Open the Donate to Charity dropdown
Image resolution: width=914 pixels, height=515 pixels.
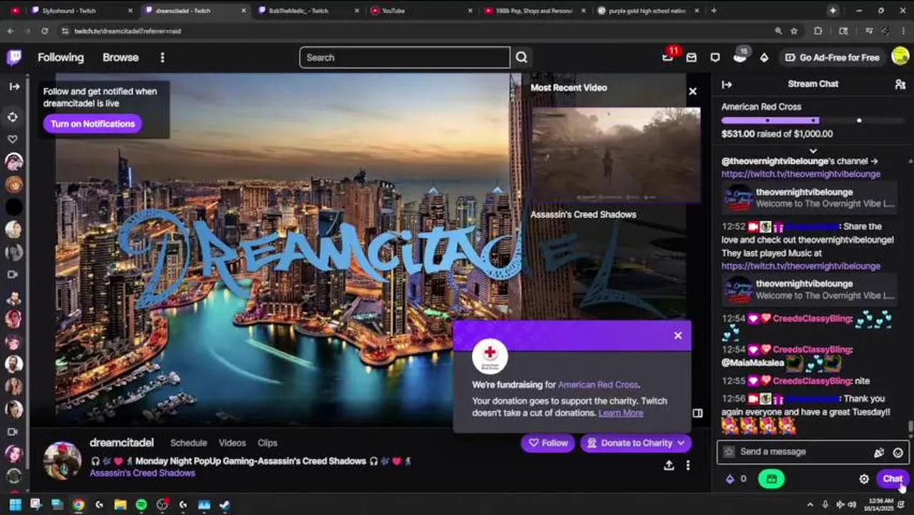tap(636, 443)
